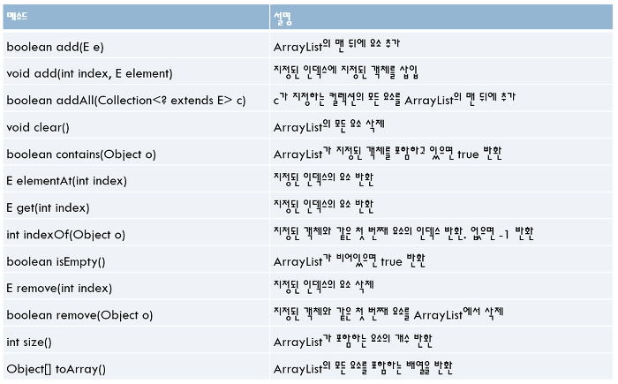This screenshot has height=384, width=618.
Task: Click the 메소드 column header
Action: tap(136, 17)
